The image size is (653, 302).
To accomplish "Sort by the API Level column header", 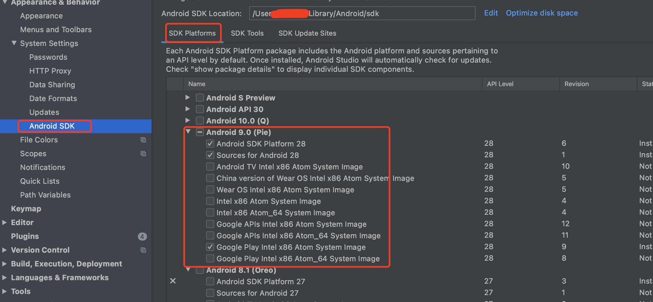I will (x=521, y=84).
